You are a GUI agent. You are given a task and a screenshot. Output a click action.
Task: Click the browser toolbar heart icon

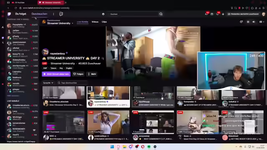coord(247,8)
